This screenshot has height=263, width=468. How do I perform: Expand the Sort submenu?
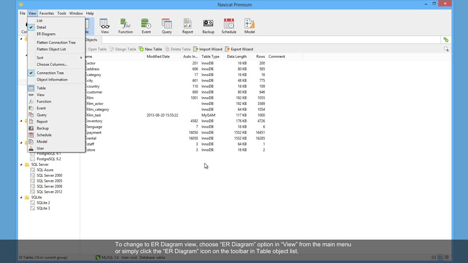(x=56, y=58)
